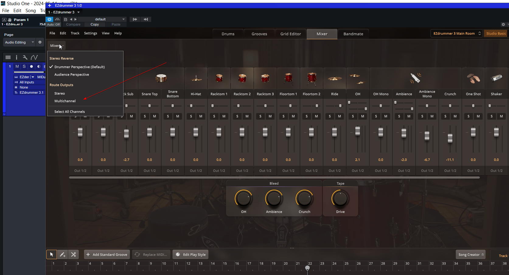Viewport: 509px width, 275px height.
Task: Show the automation curve icon
Action: click(x=34, y=57)
